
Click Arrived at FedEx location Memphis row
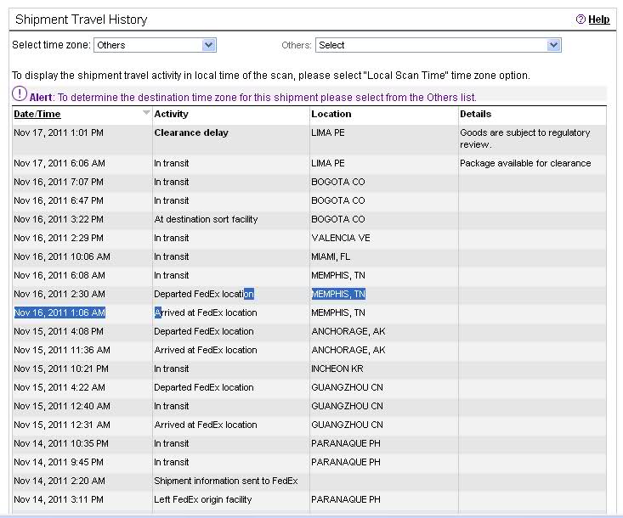(x=206, y=312)
